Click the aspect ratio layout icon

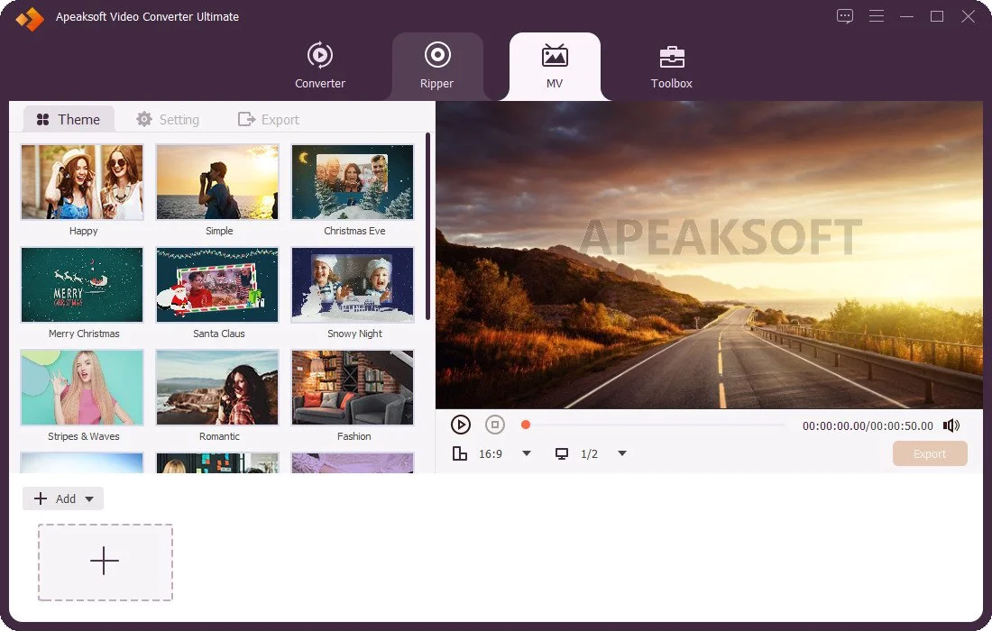(460, 453)
